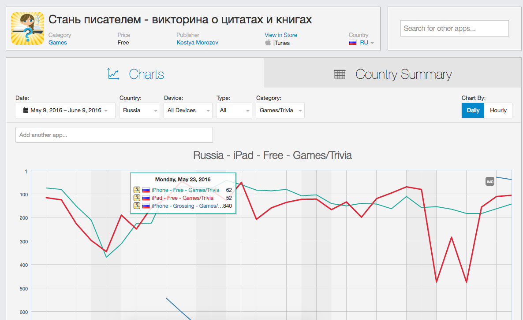Select the Charts tab
This screenshot has height=320, width=523.
[x=146, y=74]
